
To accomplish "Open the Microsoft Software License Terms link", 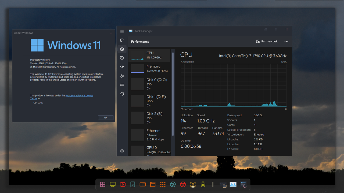I will coord(79,95).
